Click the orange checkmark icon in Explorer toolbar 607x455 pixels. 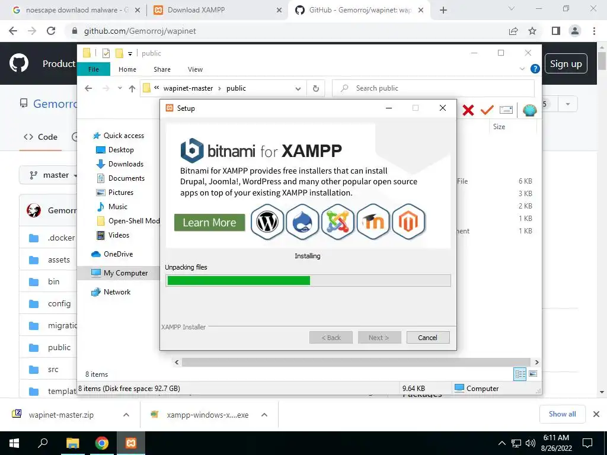(487, 110)
